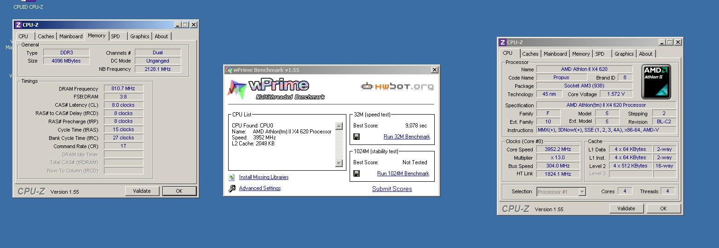
Task: Open the About tab in left CPU-Z window
Action: point(161,36)
